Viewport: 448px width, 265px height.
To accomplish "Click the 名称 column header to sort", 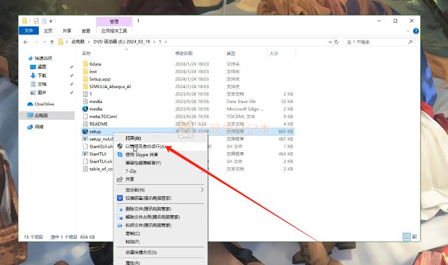I will point(87,53).
